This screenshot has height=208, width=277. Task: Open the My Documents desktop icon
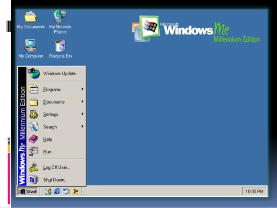coord(30,18)
